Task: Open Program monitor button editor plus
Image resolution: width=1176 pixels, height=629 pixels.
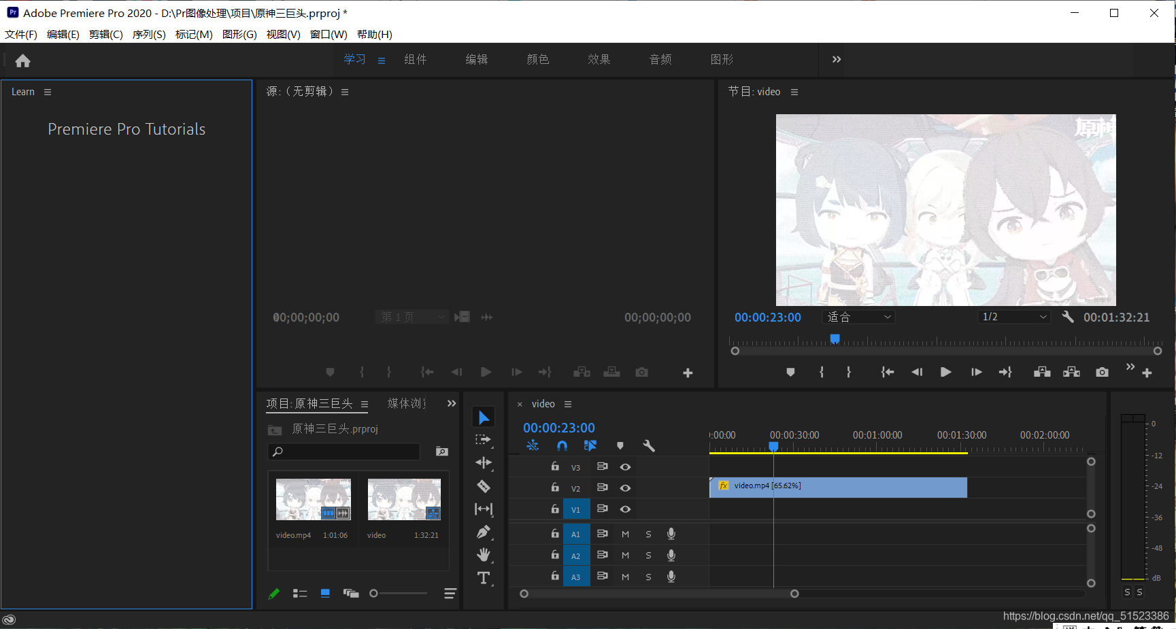Action: point(1147,373)
